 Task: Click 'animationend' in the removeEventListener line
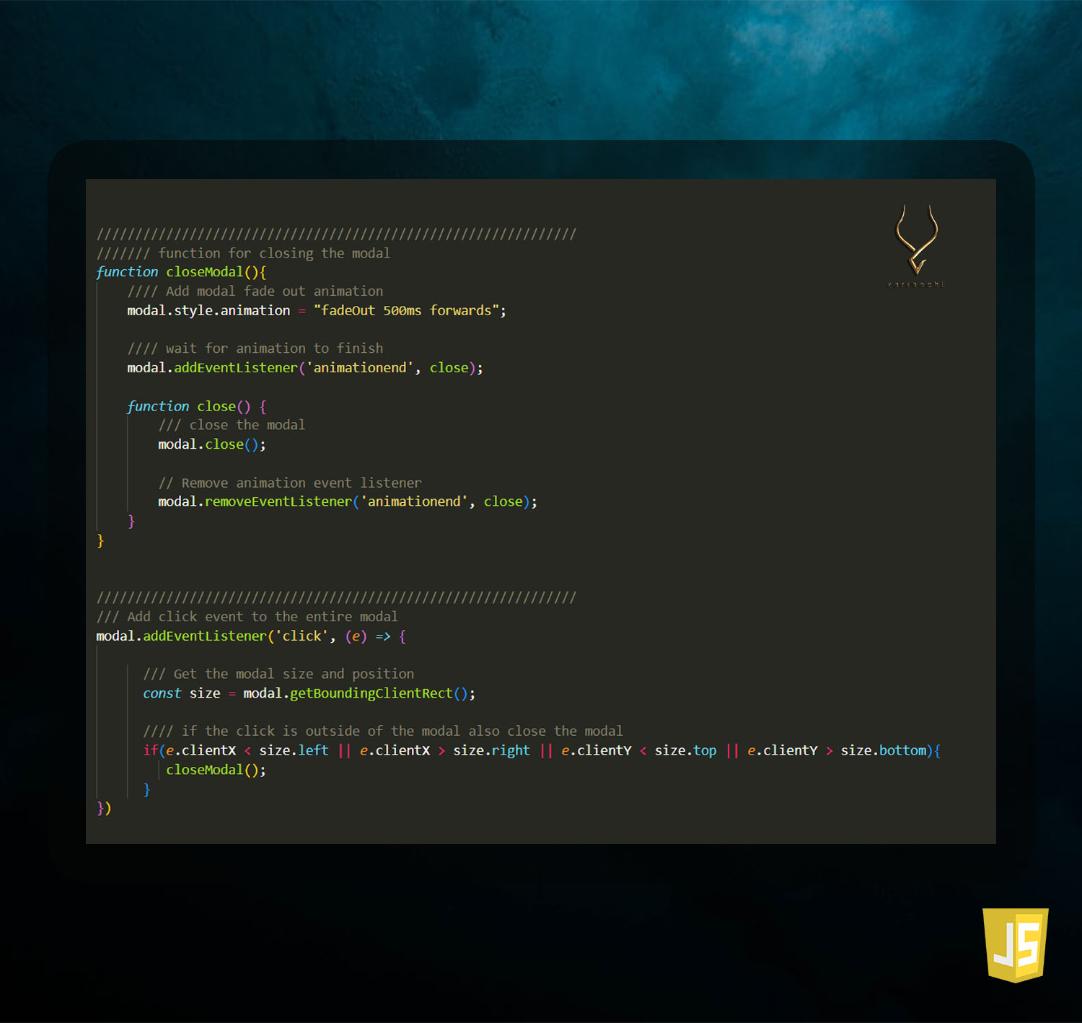(x=414, y=501)
